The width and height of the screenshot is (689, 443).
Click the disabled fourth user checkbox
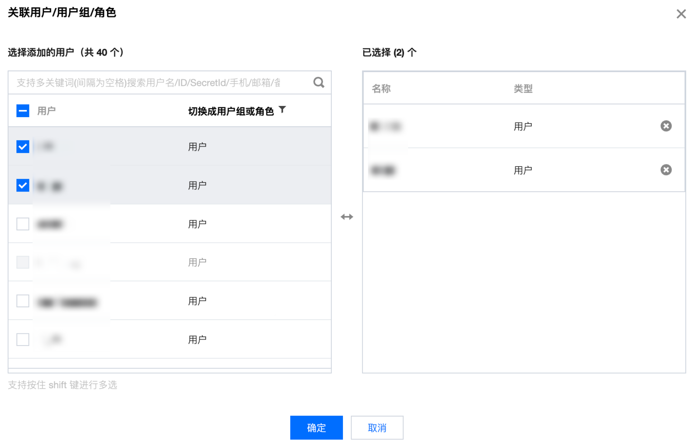pos(23,262)
